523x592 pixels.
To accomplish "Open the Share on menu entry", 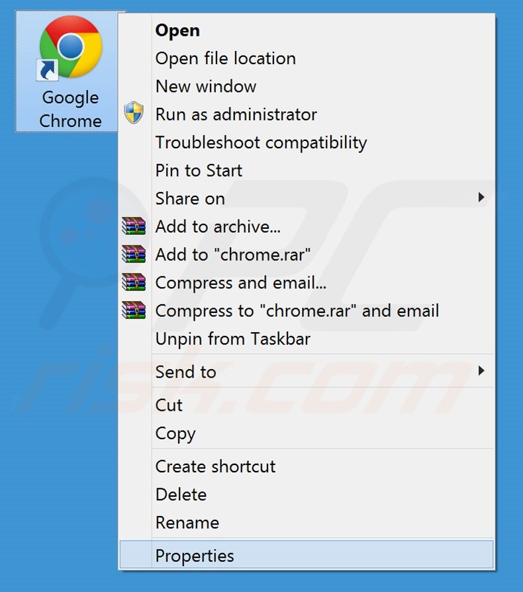I will 307,198.
